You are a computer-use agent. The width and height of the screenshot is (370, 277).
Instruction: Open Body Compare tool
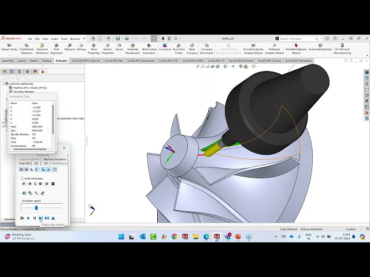192,49
